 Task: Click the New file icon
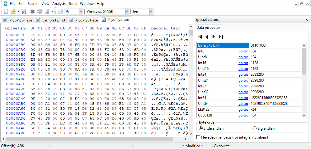click(x=6, y=11)
